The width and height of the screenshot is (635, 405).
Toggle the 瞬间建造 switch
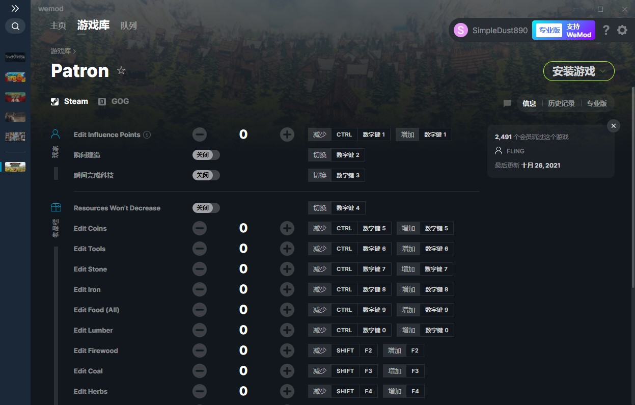(x=206, y=155)
